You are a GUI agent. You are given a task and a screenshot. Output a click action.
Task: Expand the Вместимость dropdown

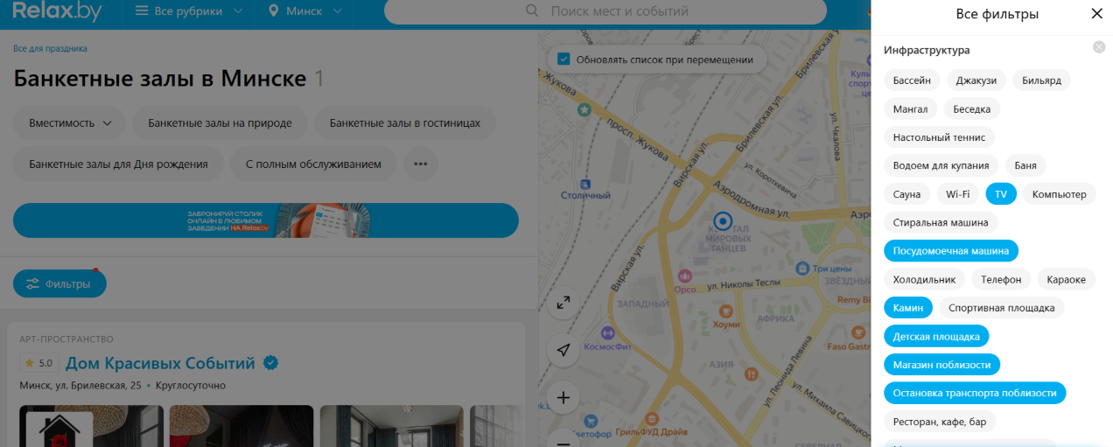click(70, 123)
